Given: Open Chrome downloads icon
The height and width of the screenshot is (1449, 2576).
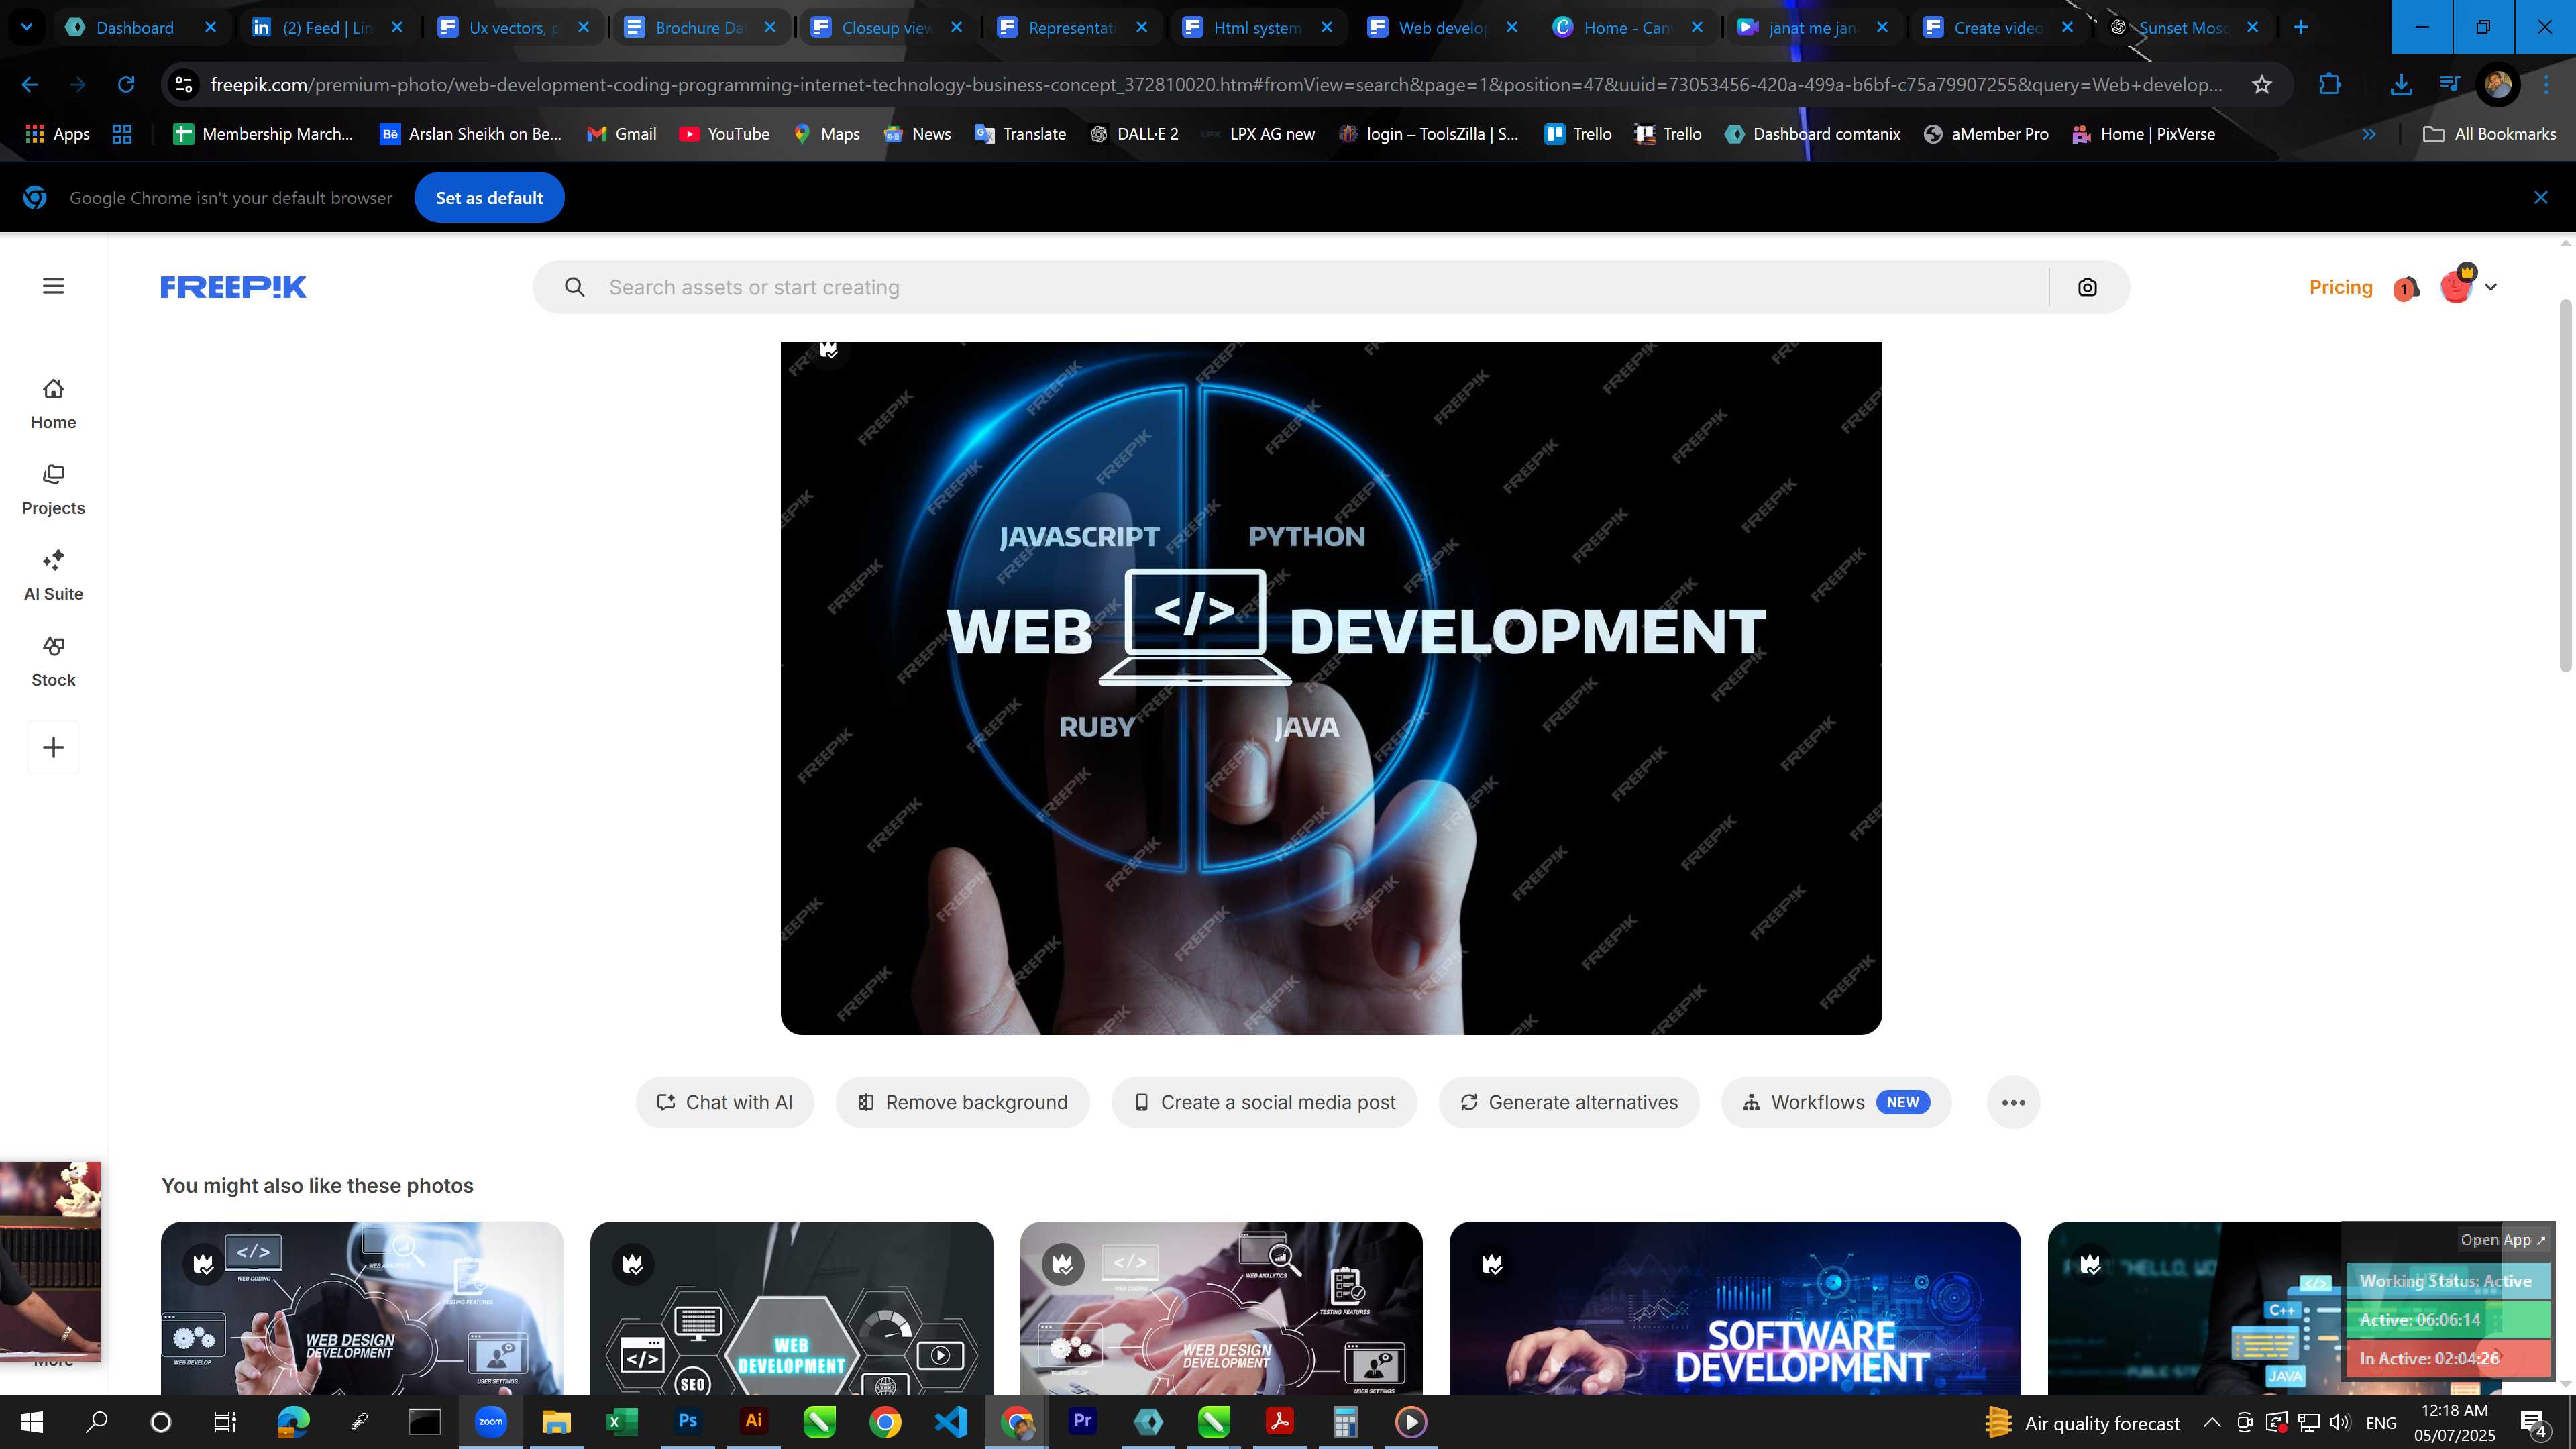Looking at the screenshot, I should [x=2400, y=85].
